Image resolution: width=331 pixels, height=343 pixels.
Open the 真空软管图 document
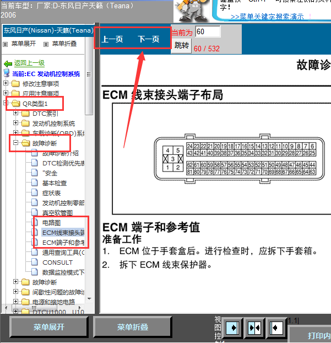(57, 213)
